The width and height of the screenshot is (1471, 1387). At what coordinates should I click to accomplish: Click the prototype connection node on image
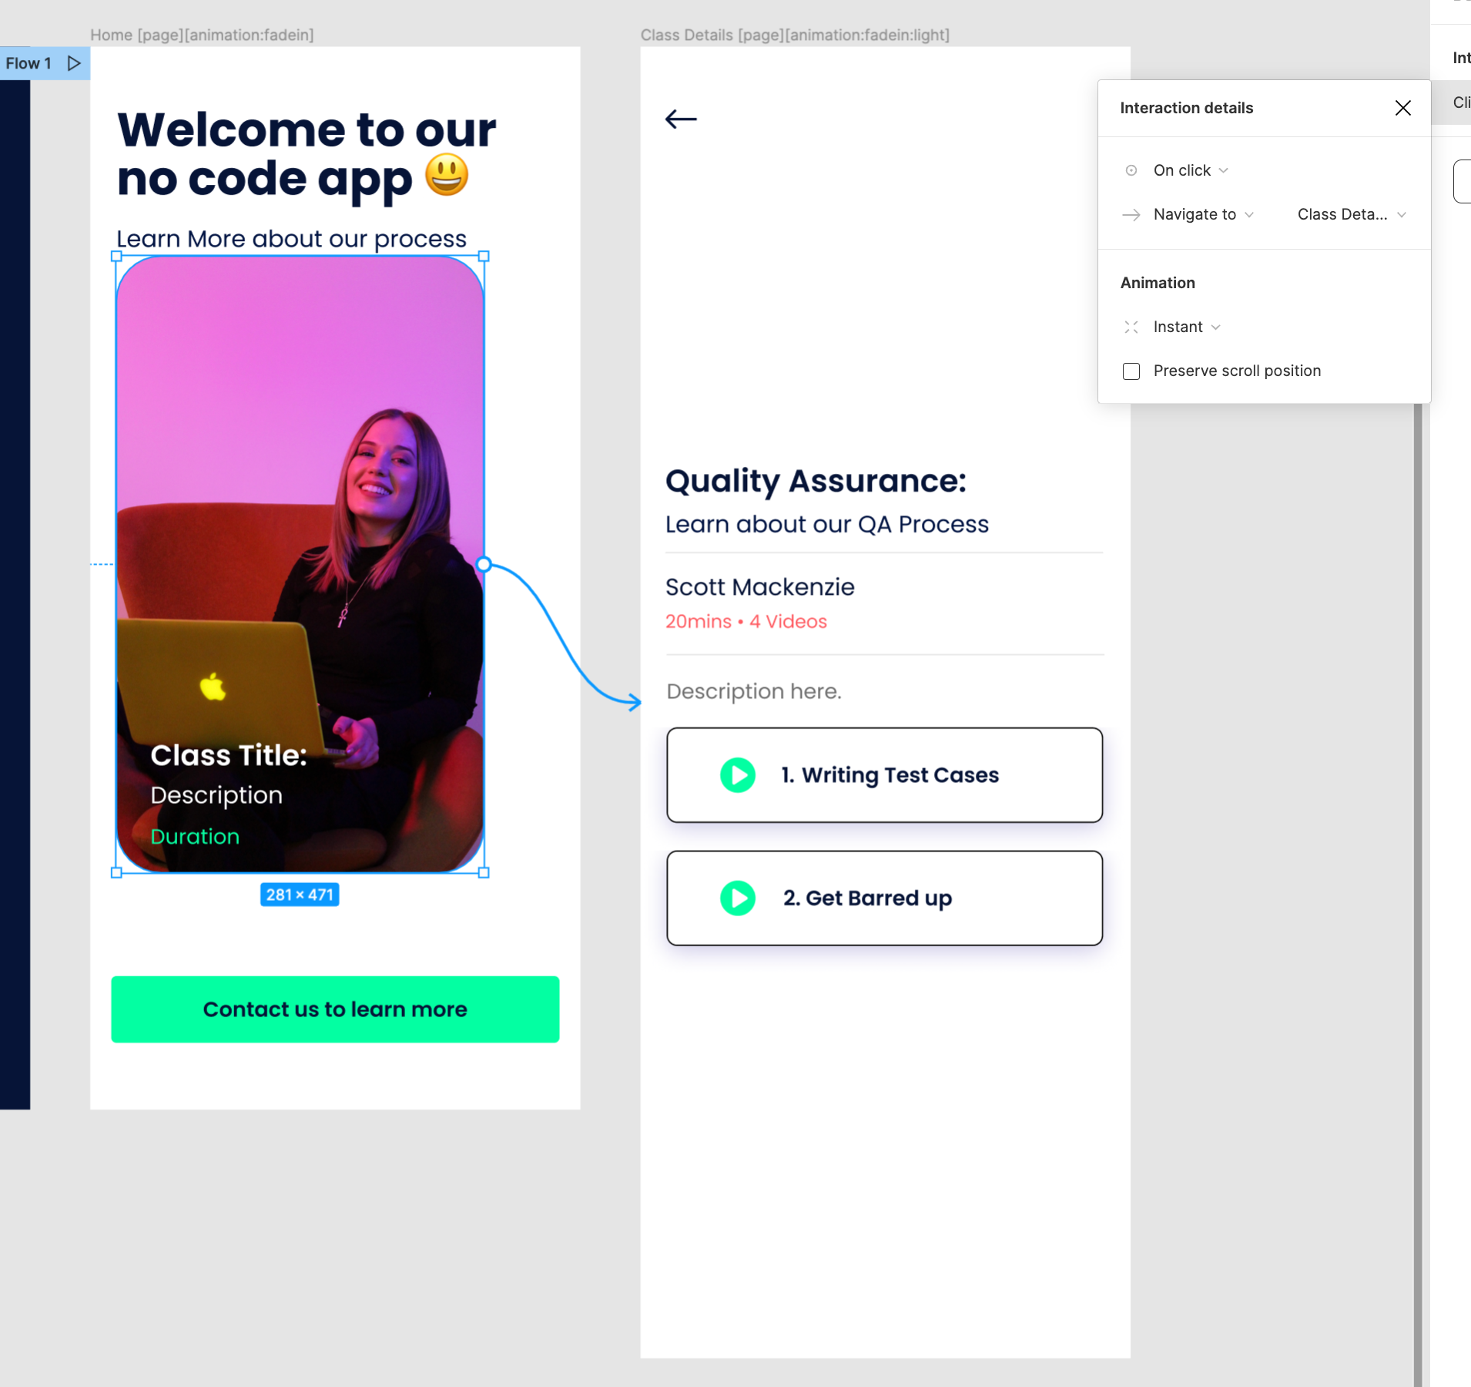pyautogui.click(x=484, y=564)
